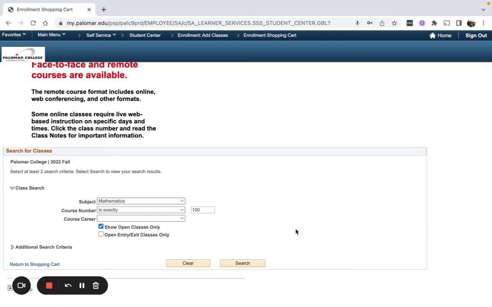The width and height of the screenshot is (492, 307).
Task: Toggle the browser side panel
Action: pos(459,23)
